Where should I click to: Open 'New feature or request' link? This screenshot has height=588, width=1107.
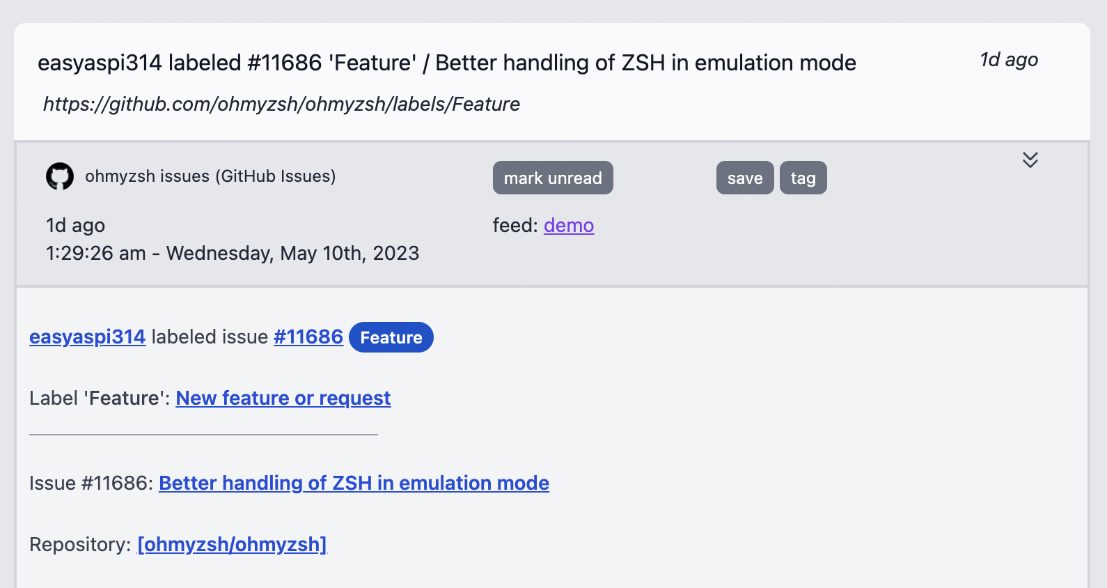click(x=283, y=398)
